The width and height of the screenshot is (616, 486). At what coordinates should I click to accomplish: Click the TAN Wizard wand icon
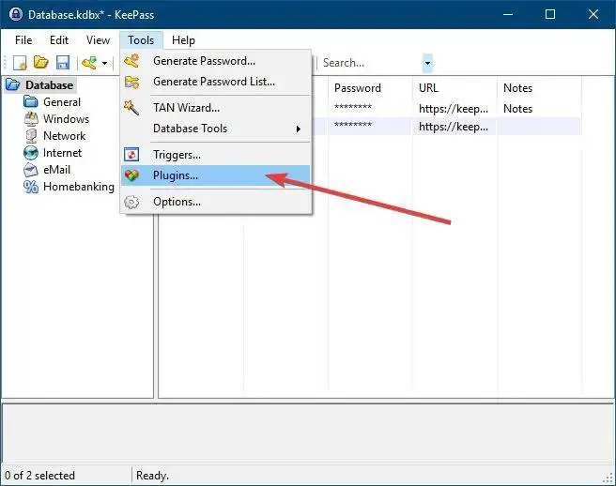pyautogui.click(x=131, y=108)
